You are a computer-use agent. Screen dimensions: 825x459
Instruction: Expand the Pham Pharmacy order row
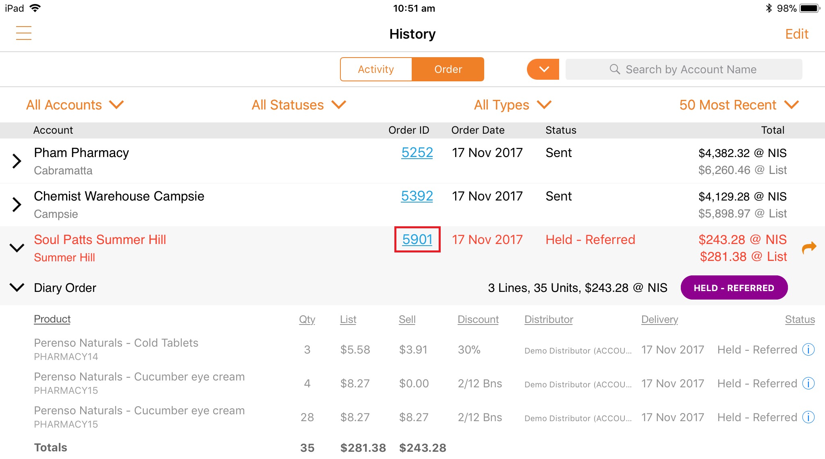pyautogui.click(x=17, y=161)
